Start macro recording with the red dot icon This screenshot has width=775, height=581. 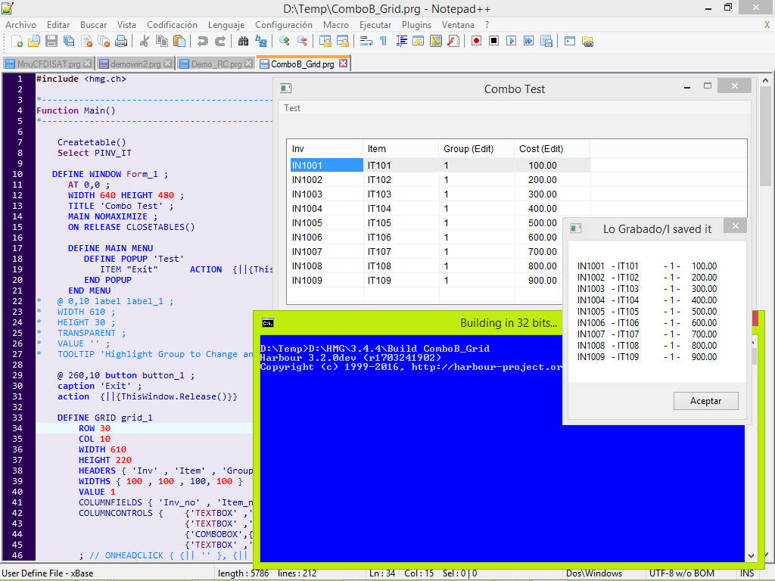(476, 41)
